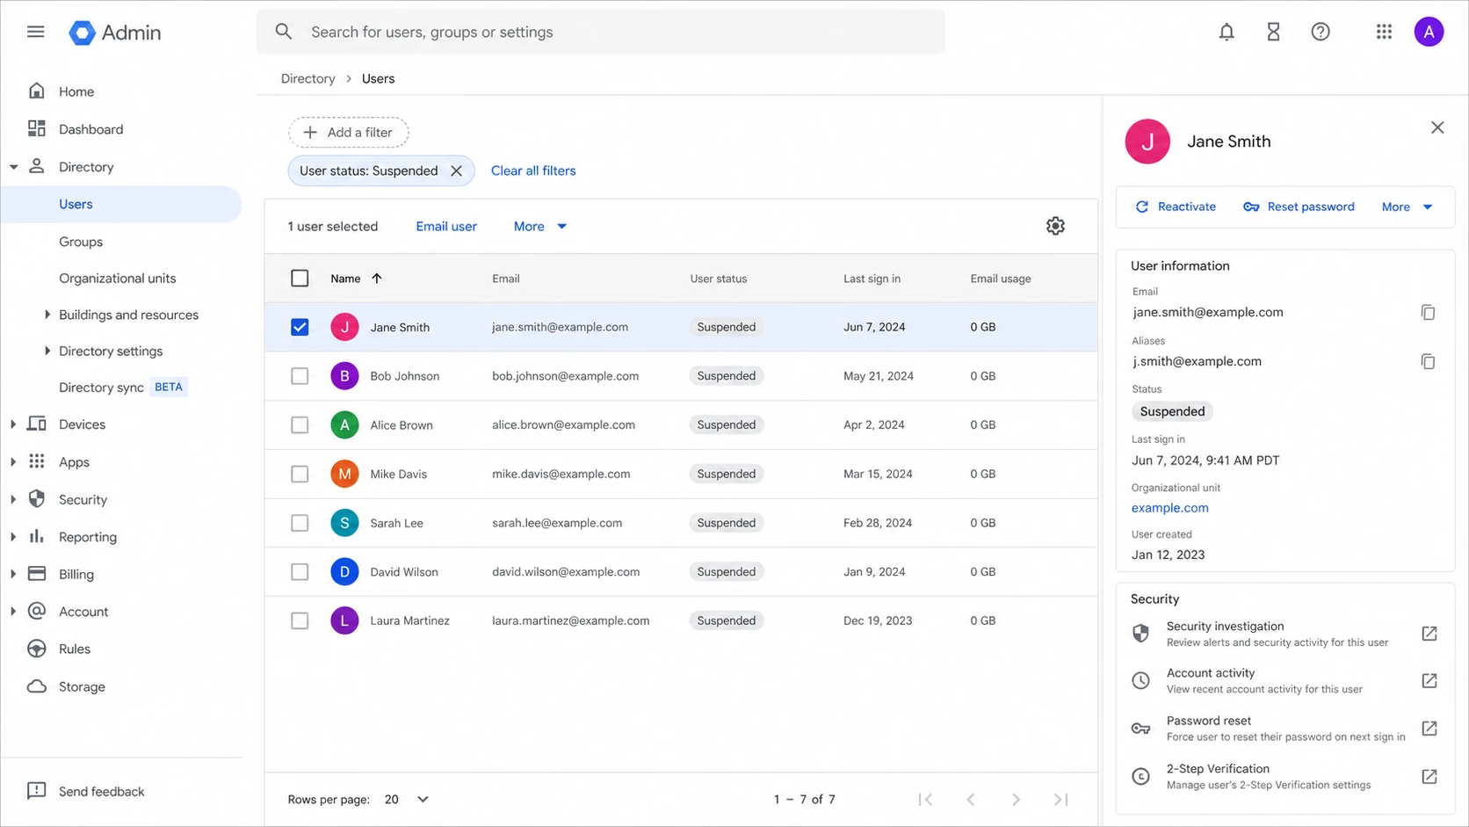This screenshot has width=1469, height=827.
Task: Click Directory in the breadcrumb
Action: click(308, 78)
